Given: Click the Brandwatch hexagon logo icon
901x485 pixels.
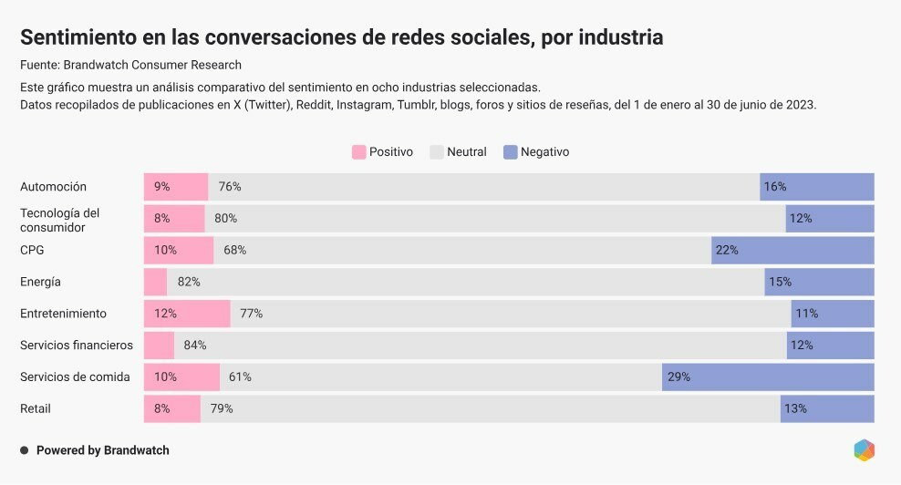Looking at the screenshot, I should (865, 450).
